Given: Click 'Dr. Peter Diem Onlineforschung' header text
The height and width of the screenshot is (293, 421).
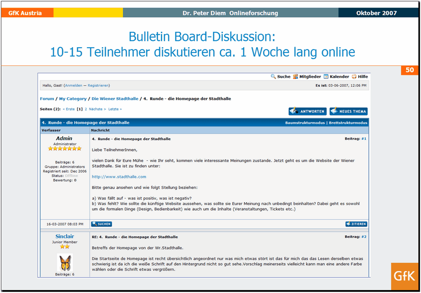Looking at the screenshot, I should coord(230,13).
